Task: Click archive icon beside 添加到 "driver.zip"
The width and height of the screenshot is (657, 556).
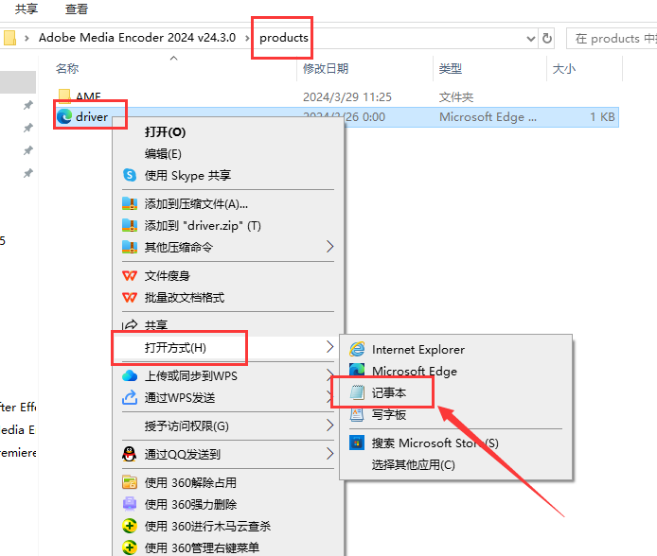Action: (130, 225)
